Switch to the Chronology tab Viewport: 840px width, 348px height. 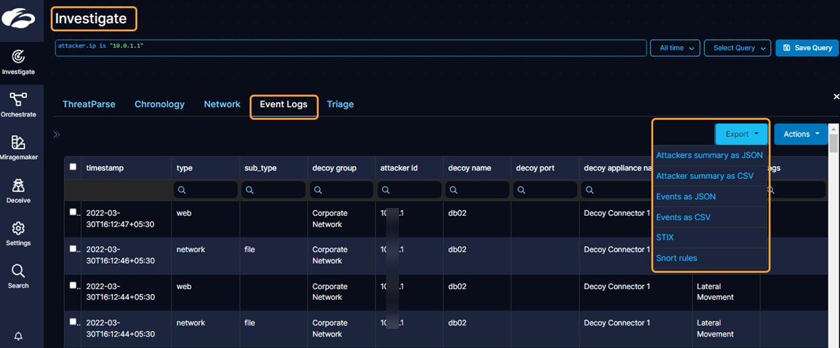tap(159, 104)
